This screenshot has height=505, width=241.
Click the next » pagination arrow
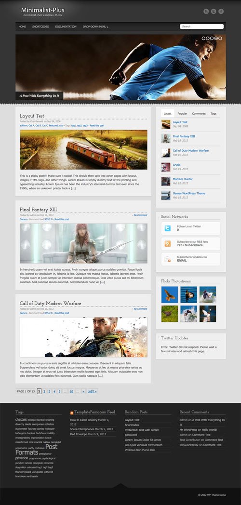pos(83,391)
